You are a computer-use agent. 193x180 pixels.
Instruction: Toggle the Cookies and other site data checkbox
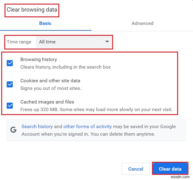[10, 84]
